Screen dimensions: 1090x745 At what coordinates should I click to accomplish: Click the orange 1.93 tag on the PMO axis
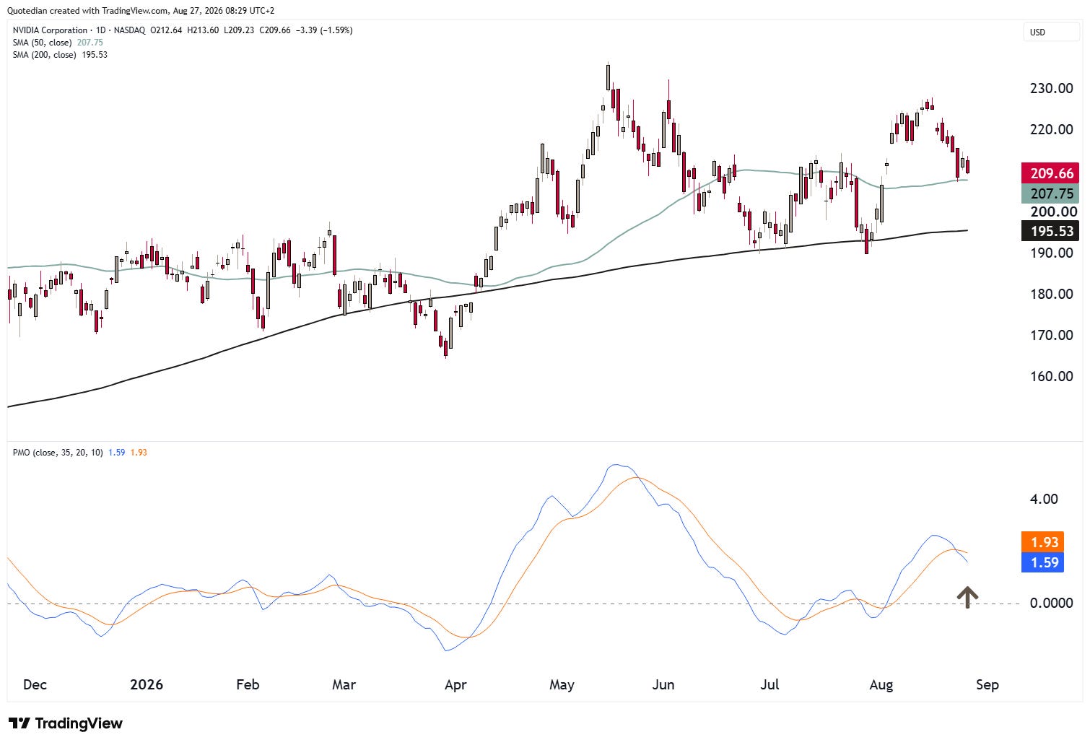pyautogui.click(x=1043, y=542)
